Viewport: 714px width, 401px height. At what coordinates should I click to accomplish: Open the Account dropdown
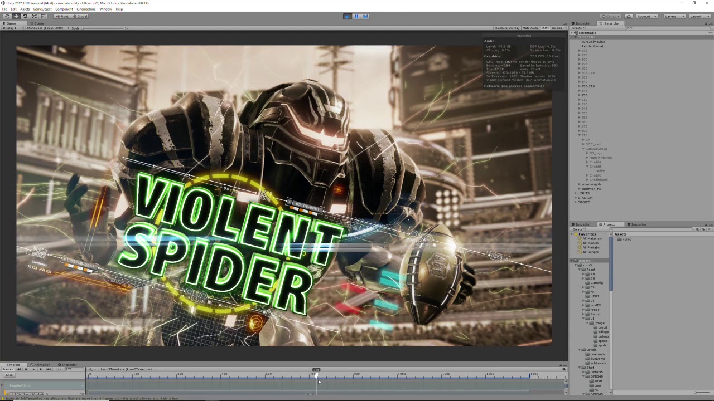647,16
